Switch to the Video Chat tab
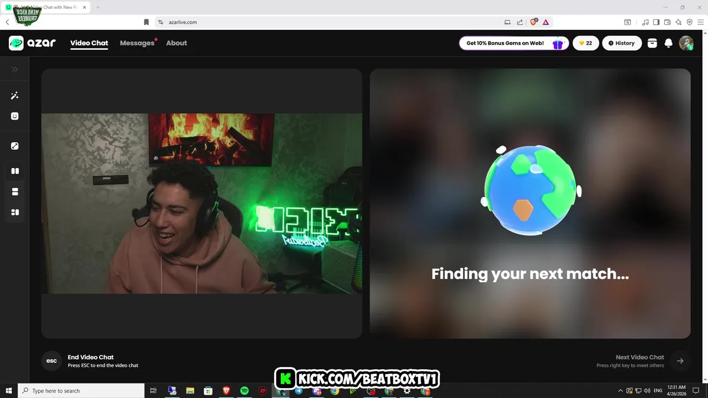The width and height of the screenshot is (708, 398). (89, 43)
